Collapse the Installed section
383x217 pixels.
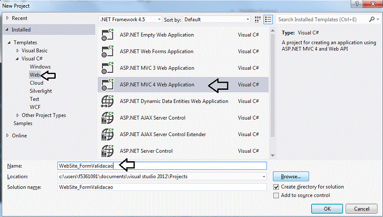(7, 30)
